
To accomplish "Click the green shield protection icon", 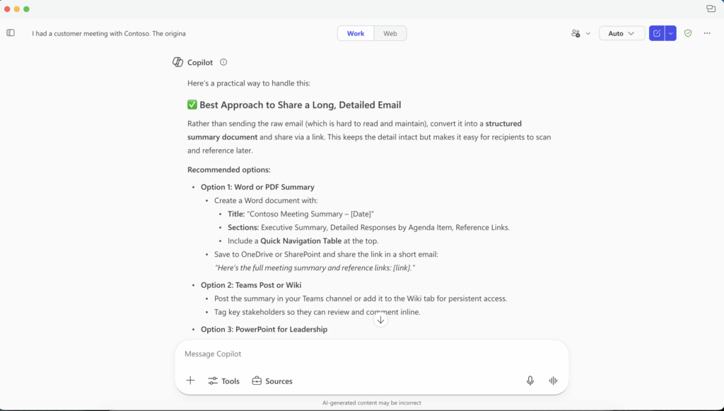I will 688,33.
